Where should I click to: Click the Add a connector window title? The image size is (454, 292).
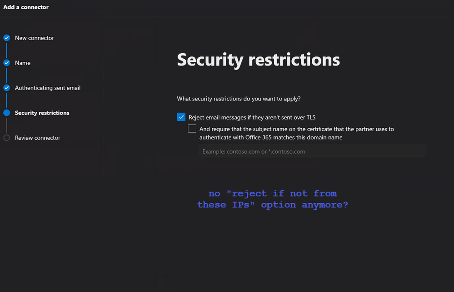tap(26, 7)
